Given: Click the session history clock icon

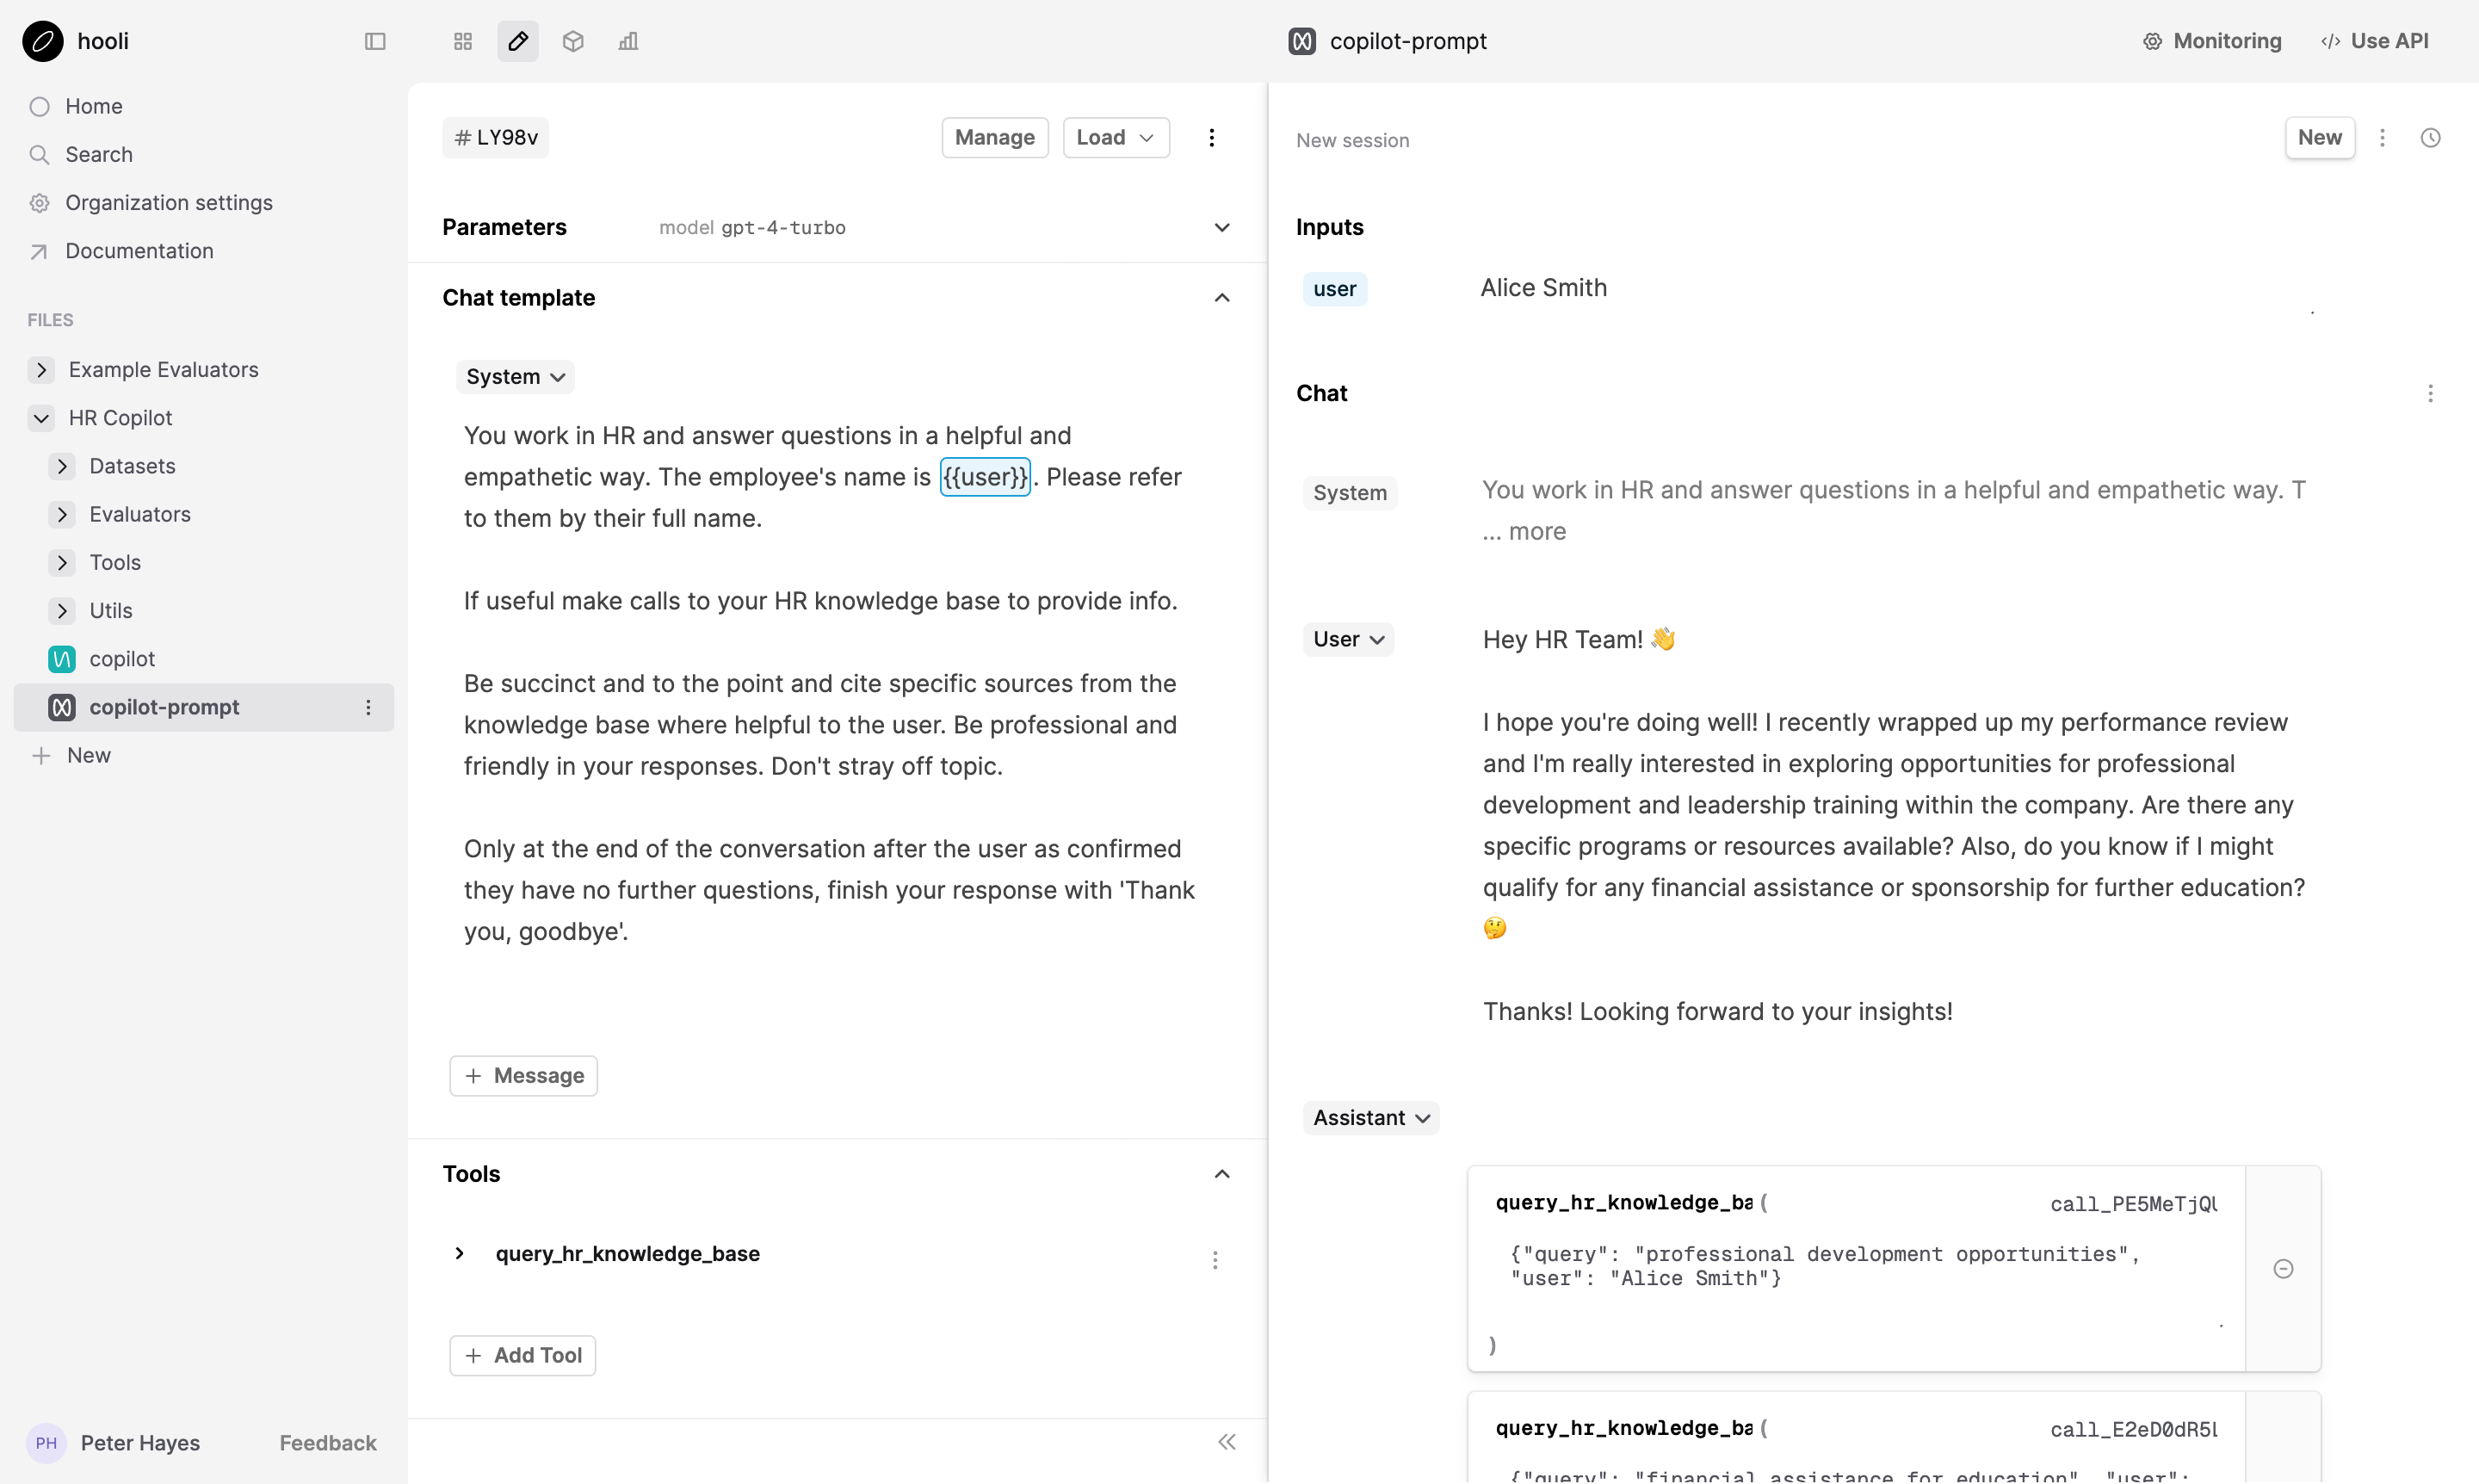Looking at the screenshot, I should tap(2430, 138).
